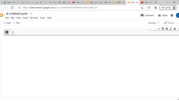
Task: Add this page to favorites
Action: point(142,8)
